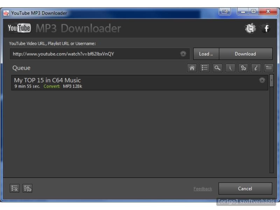Show info with the "i" icon

point(256,68)
